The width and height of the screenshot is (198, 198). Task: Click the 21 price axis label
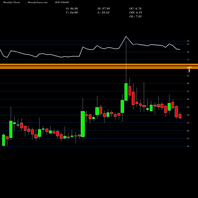click(x=188, y=139)
